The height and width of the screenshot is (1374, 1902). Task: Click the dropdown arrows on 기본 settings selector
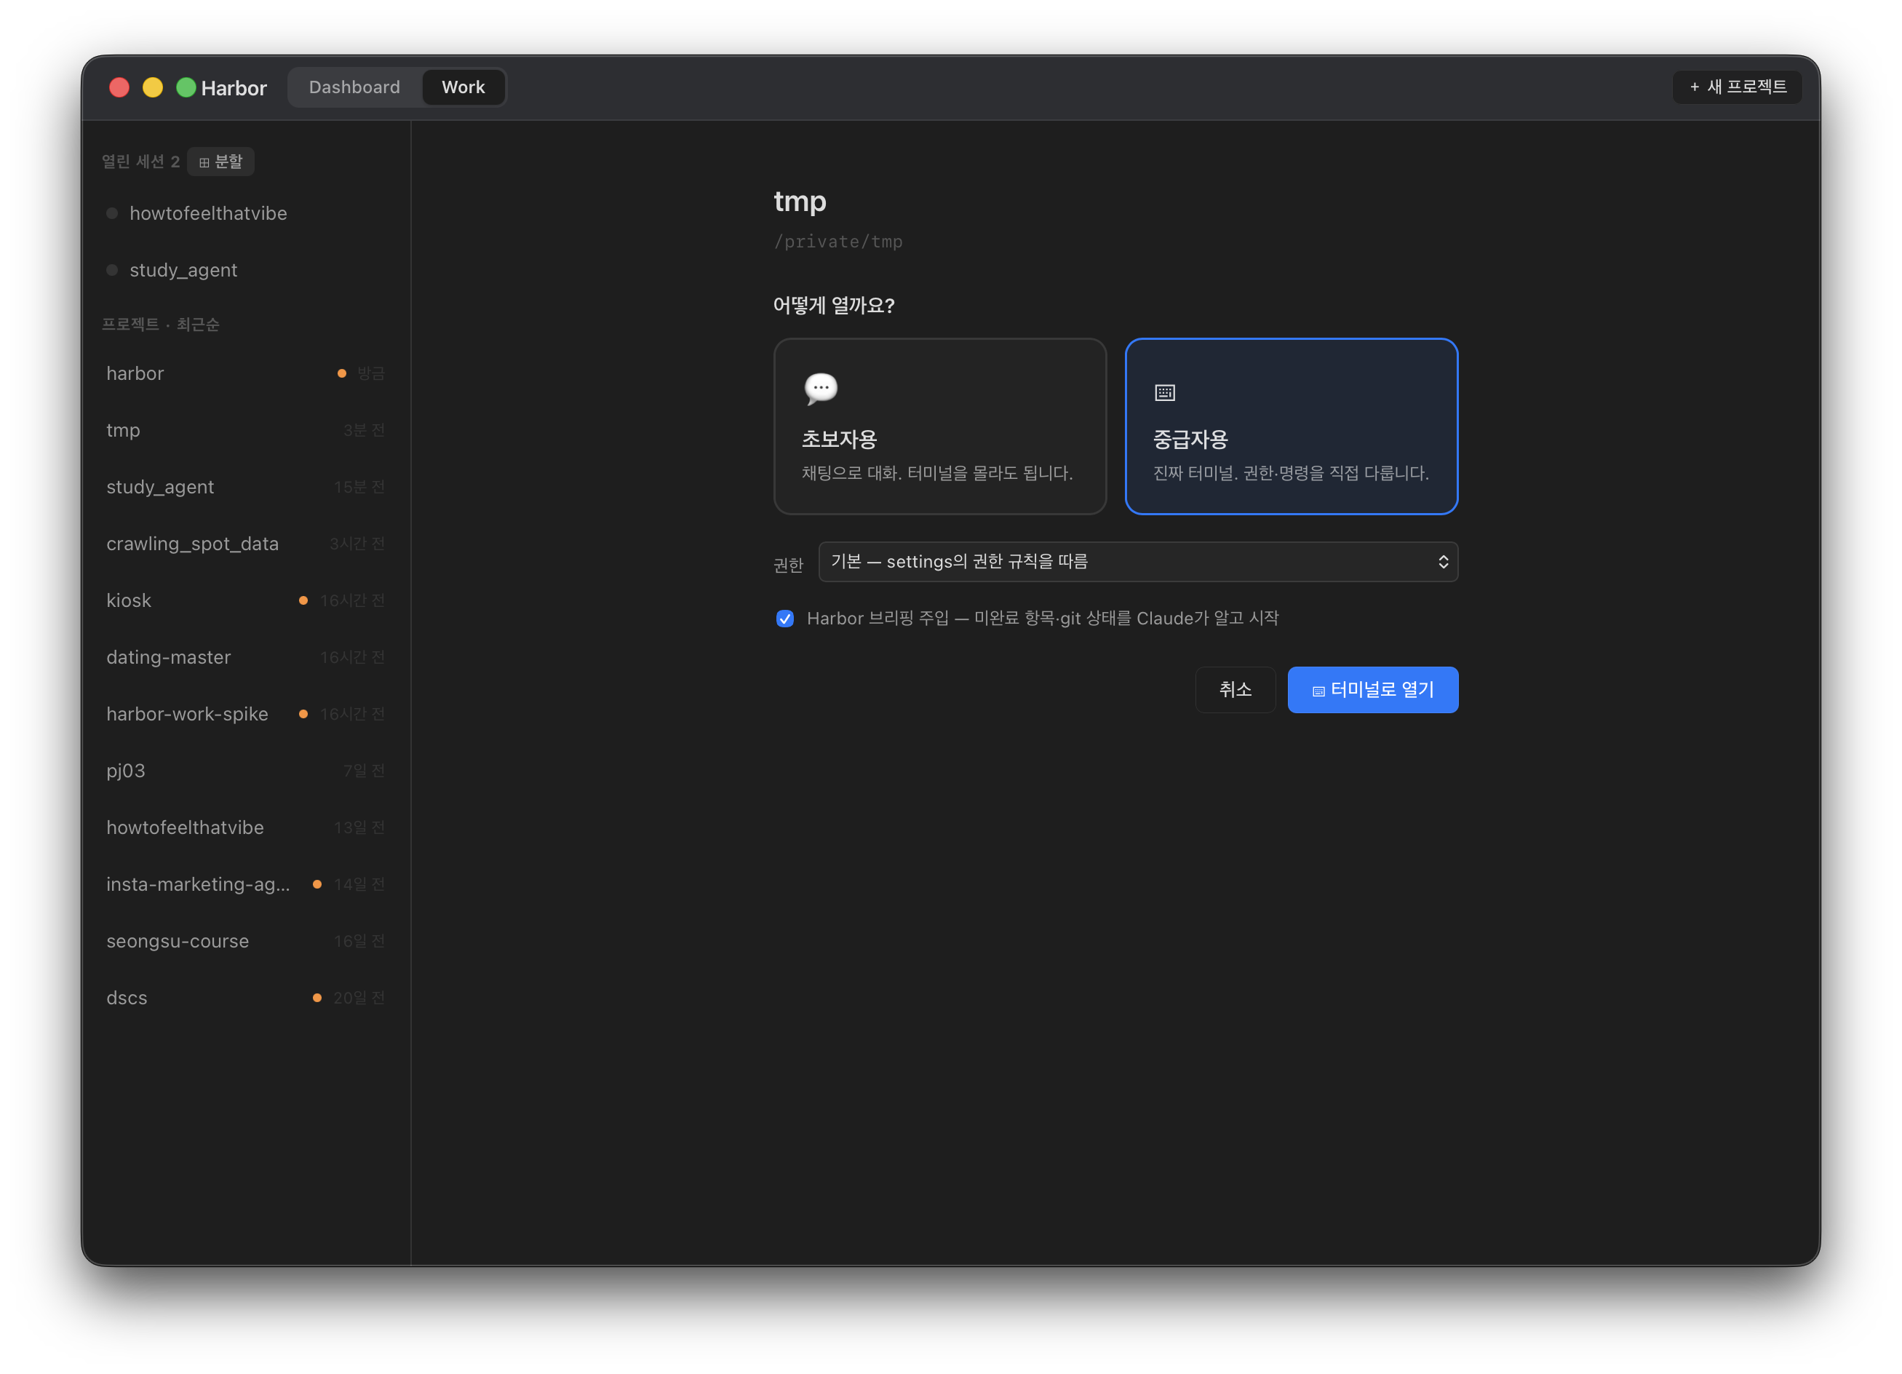tap(1442, 562)
